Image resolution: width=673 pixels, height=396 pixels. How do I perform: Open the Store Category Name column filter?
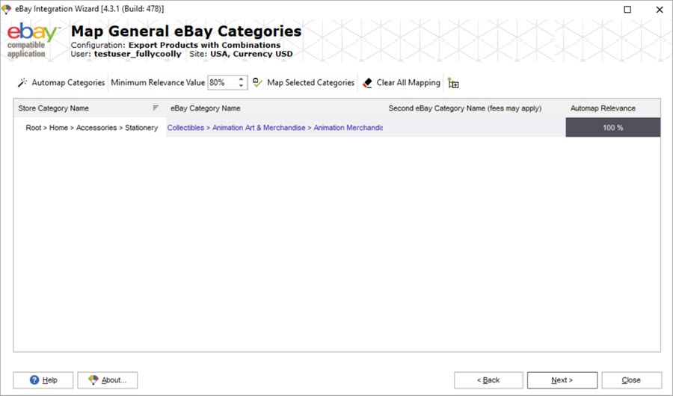pyautogui.click(x=156, y=108)
